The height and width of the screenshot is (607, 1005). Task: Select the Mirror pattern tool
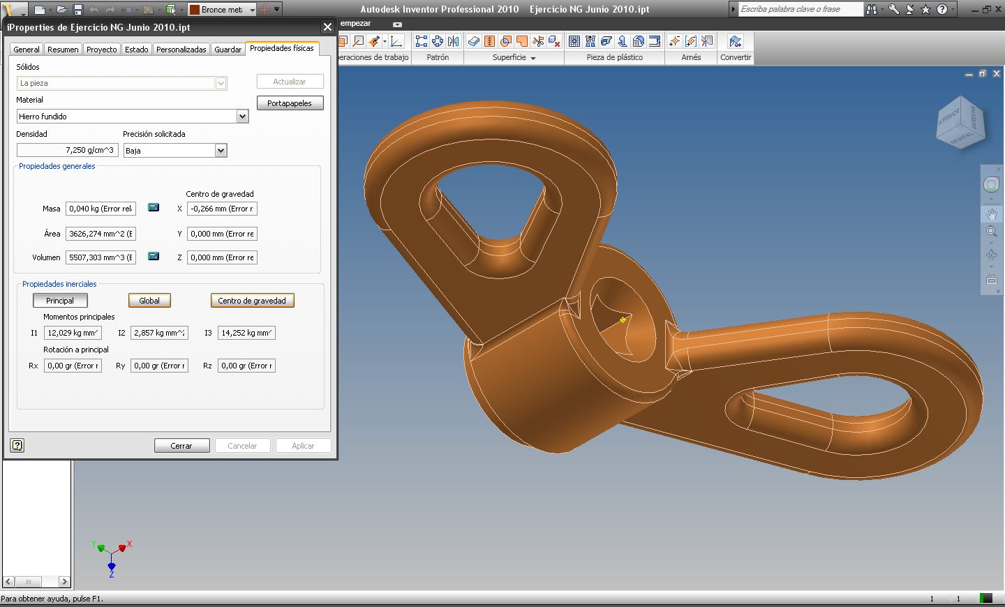pos(454,41)
